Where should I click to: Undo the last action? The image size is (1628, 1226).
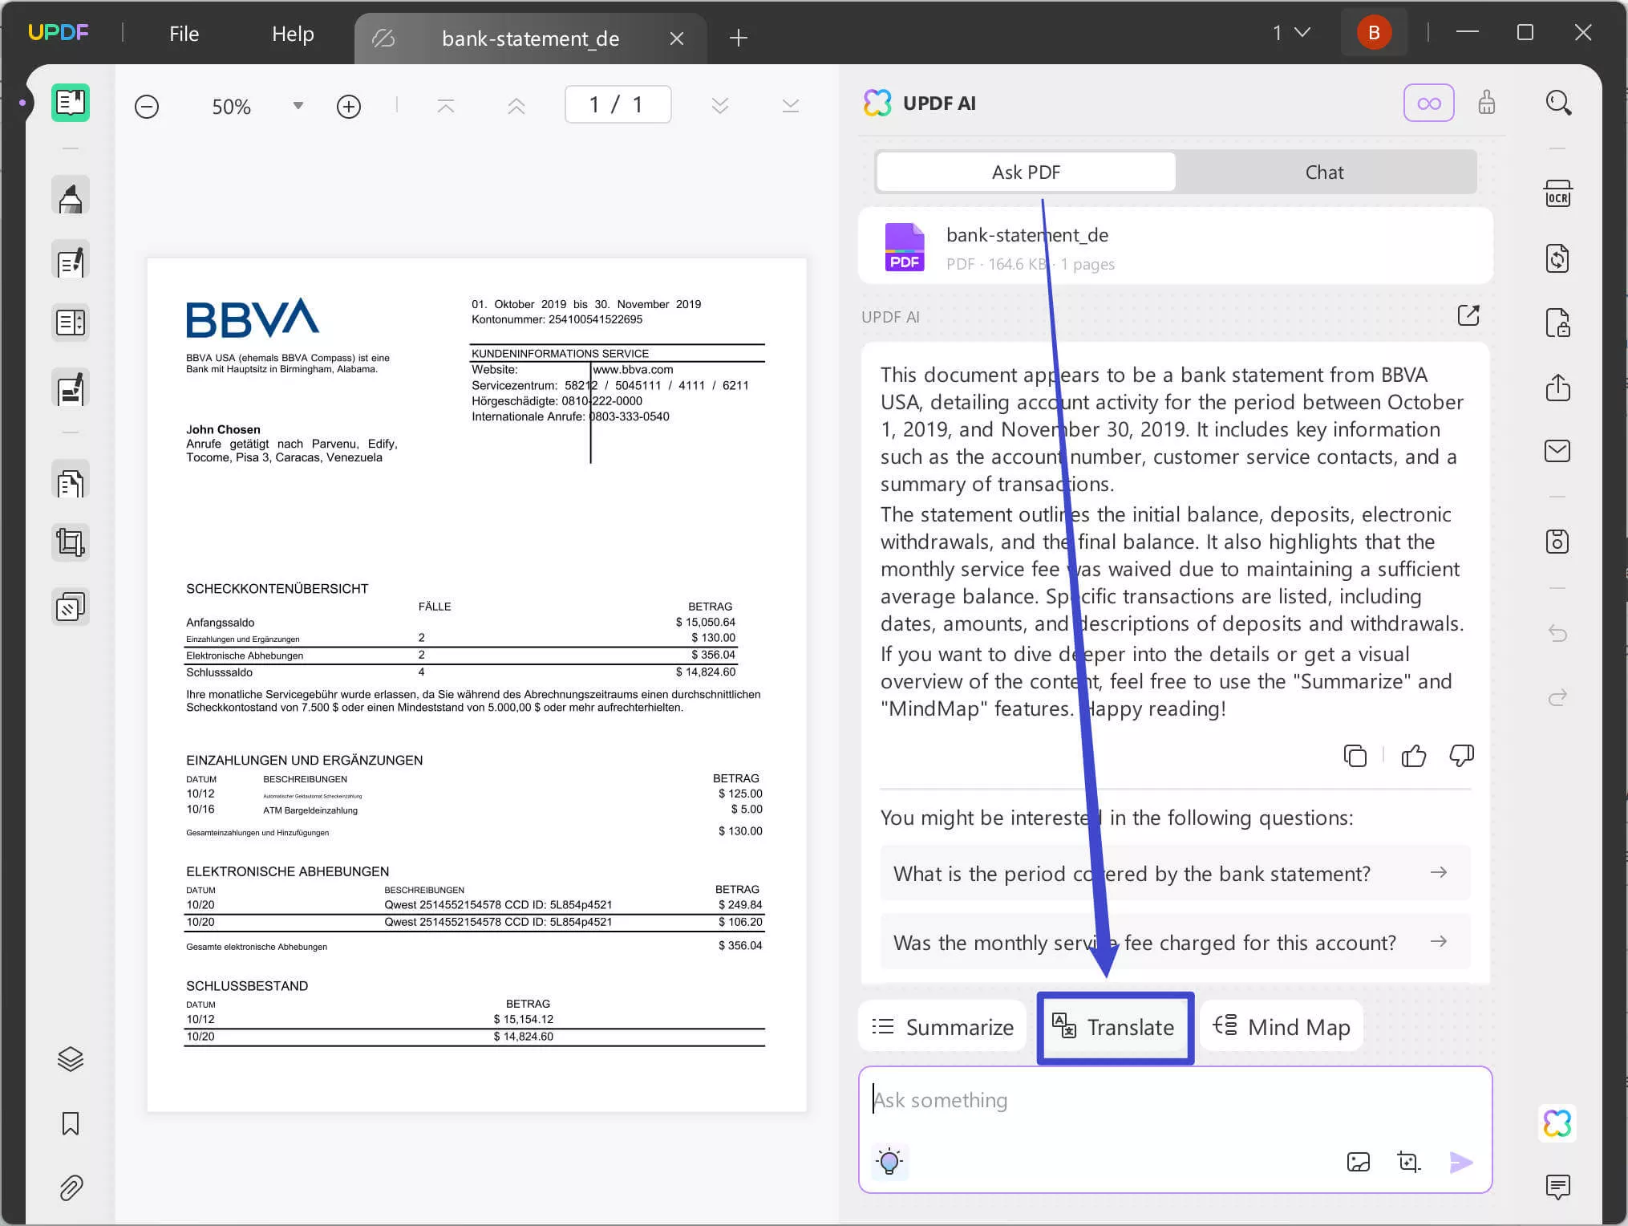1558,633
